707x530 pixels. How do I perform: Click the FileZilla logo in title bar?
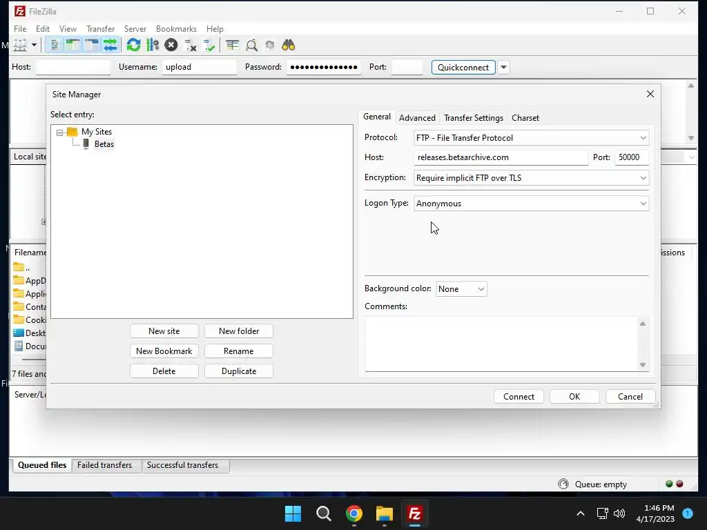click(20, 11)
